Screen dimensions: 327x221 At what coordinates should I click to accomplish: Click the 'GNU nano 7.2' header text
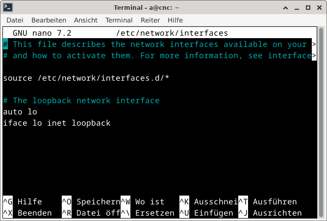[x=42, y=33]
